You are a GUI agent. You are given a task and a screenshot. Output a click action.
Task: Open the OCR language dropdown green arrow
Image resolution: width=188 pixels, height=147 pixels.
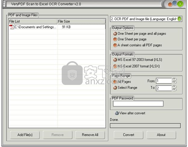tap(179, 19)
